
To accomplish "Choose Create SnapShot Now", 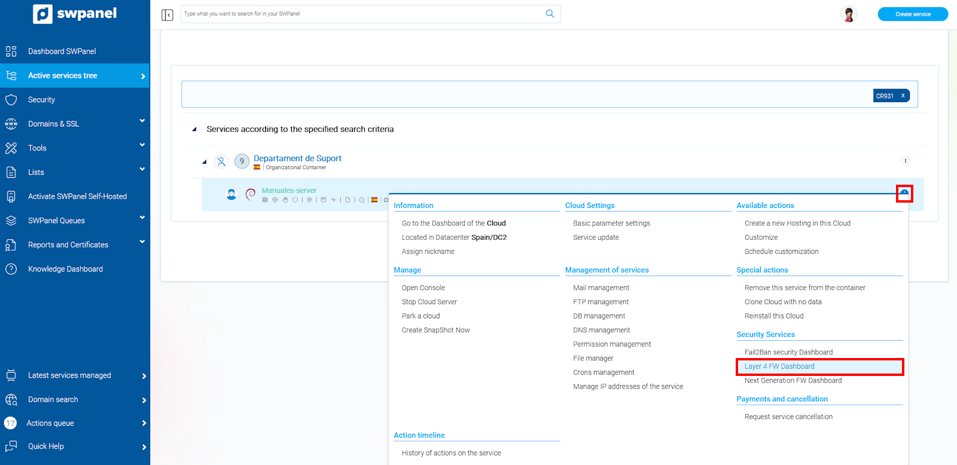I will click(x=435, y=330).
